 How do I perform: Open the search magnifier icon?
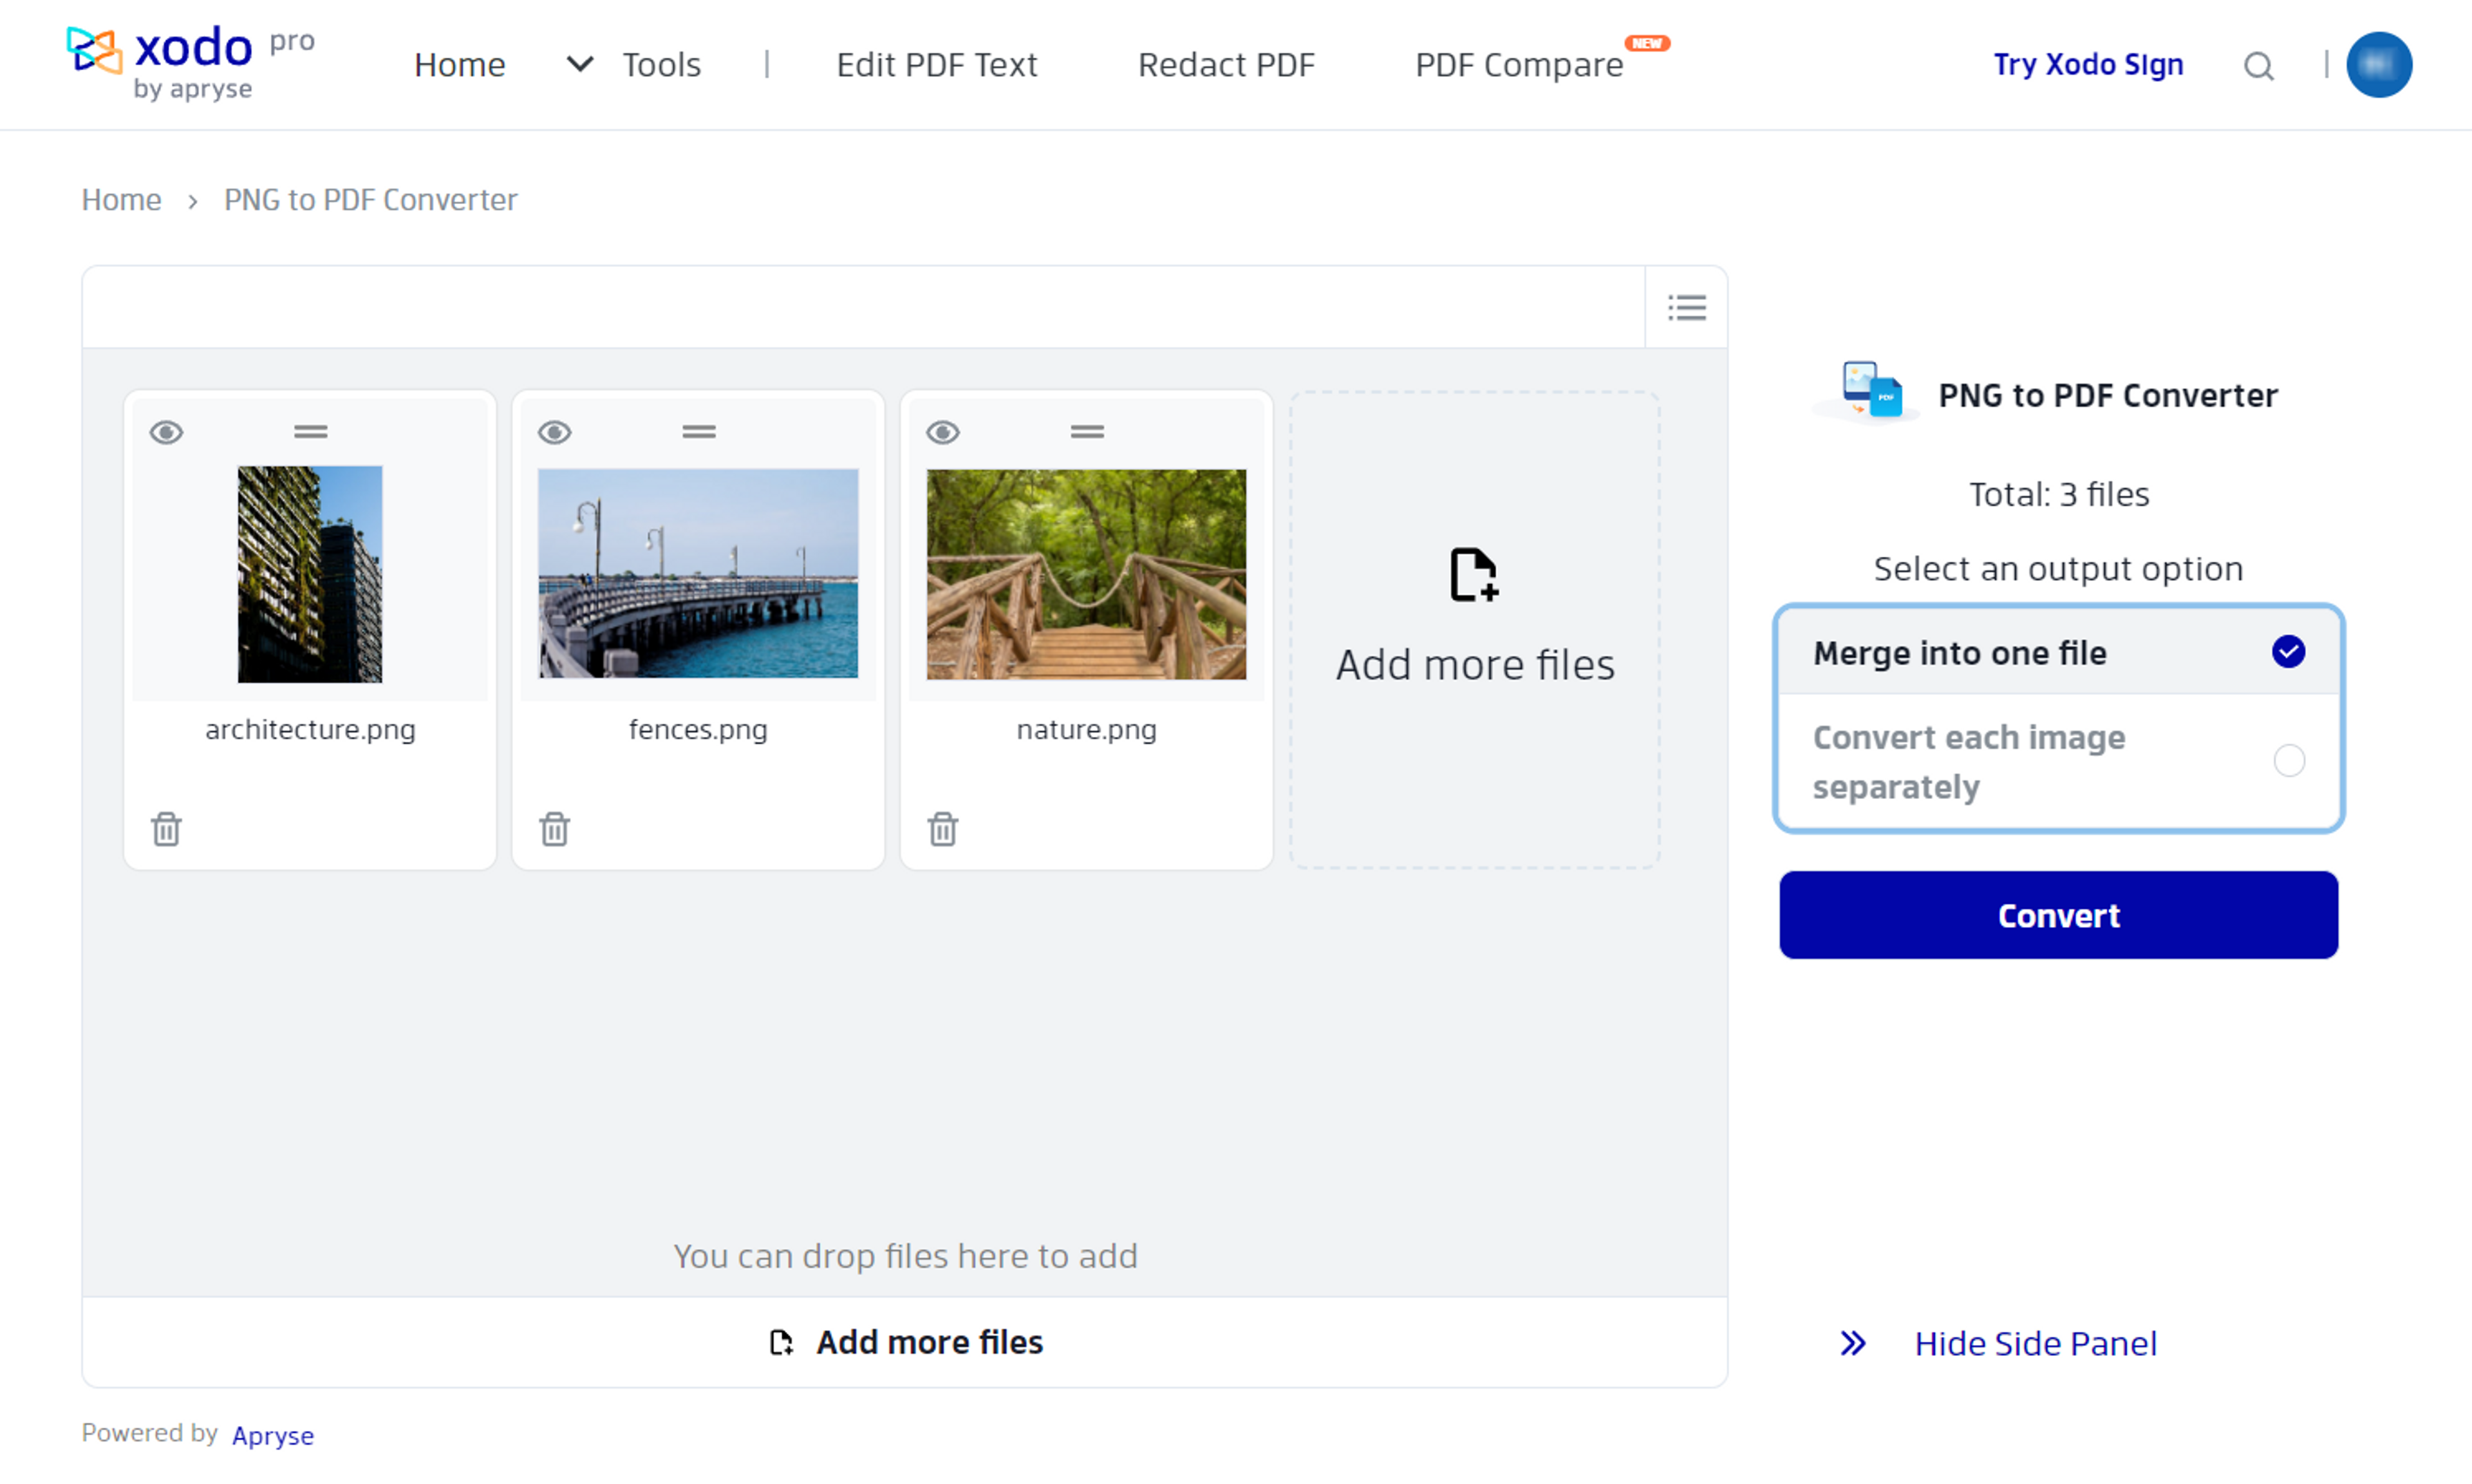pyautogui.click(x=2258, y=66)
